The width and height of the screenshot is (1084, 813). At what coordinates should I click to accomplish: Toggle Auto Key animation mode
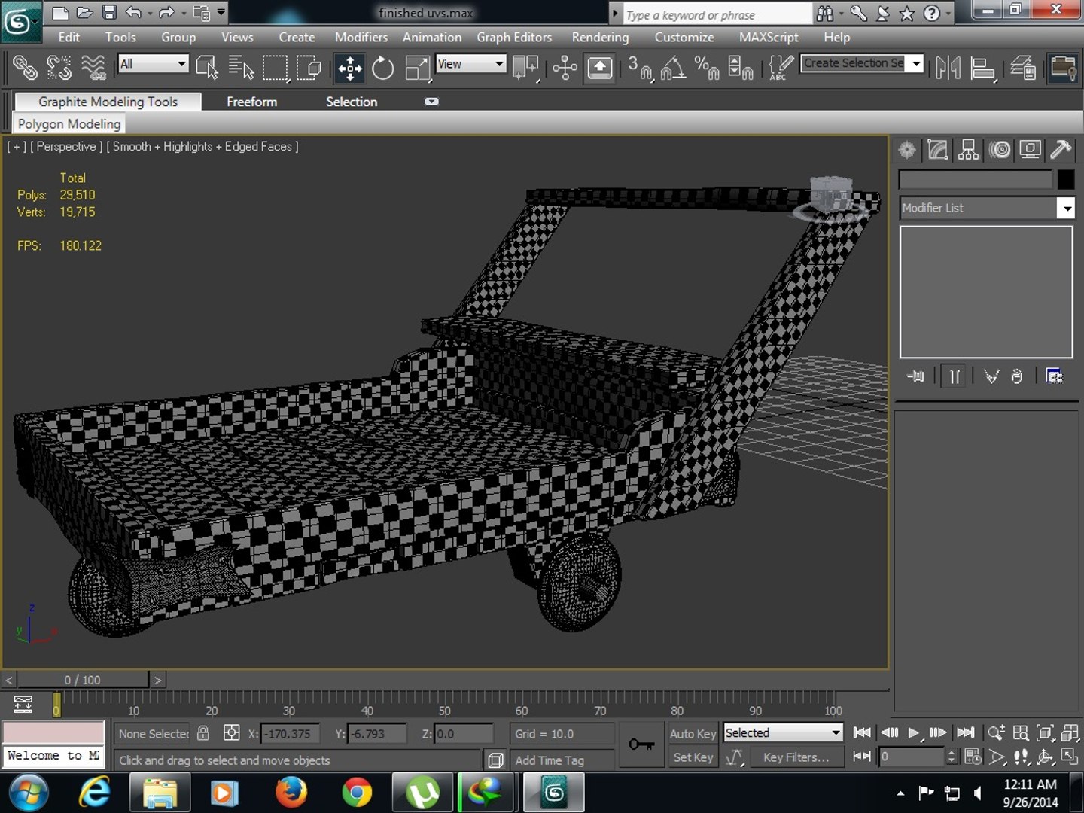693,733
